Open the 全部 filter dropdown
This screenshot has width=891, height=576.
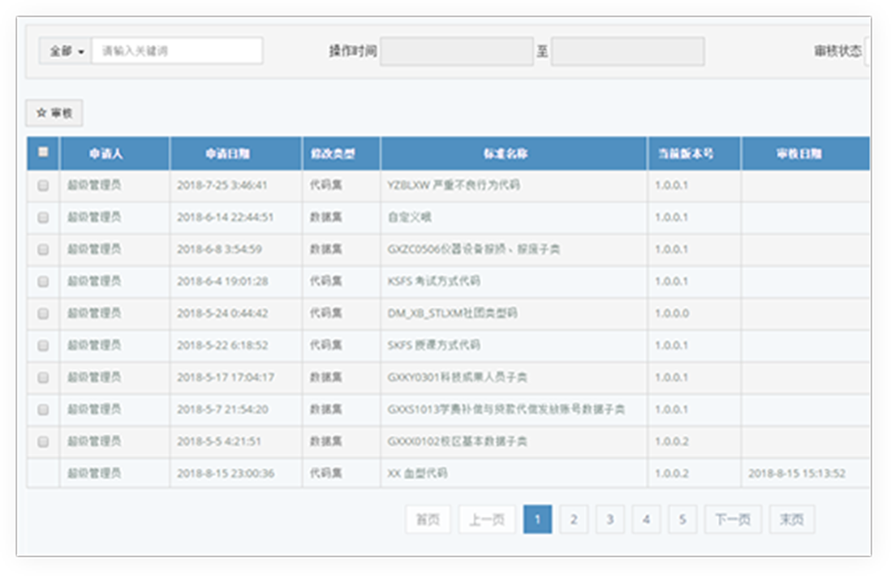(66, 51)
